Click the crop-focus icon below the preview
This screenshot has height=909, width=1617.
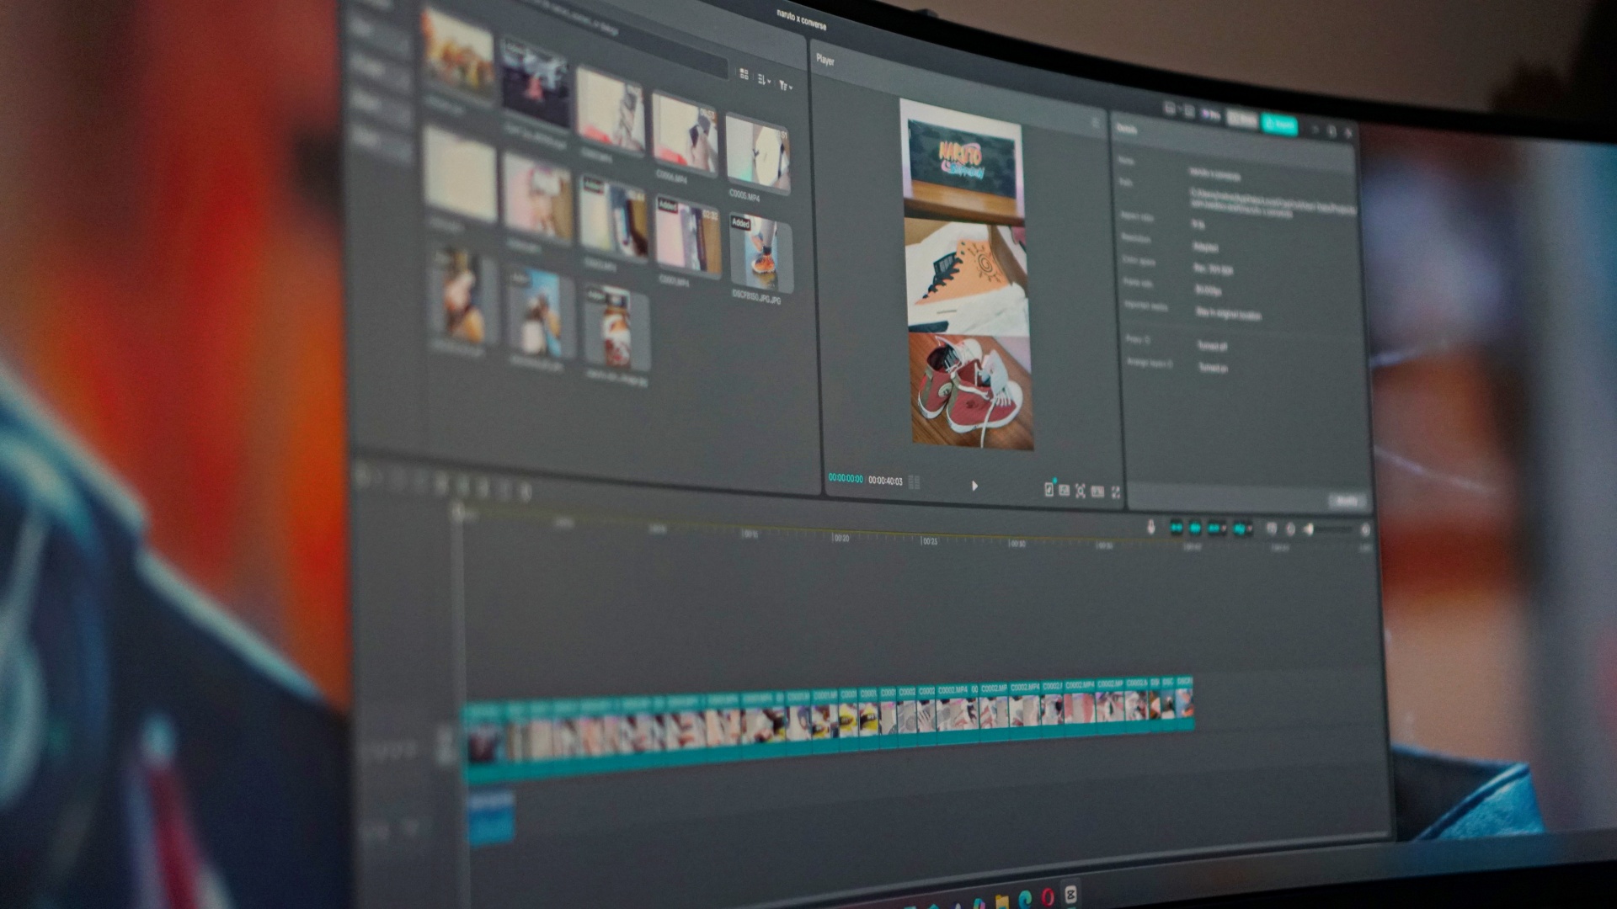click(1081, 491)
